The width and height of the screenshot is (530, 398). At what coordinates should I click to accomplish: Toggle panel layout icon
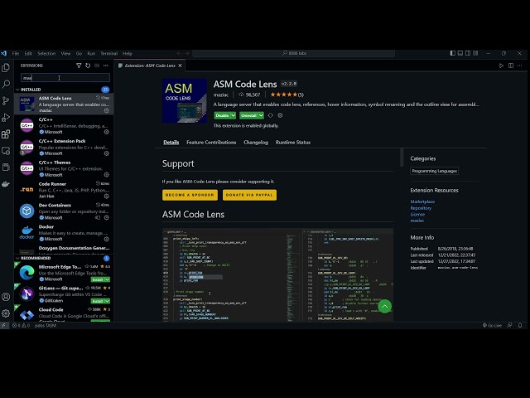pos(460,53)
